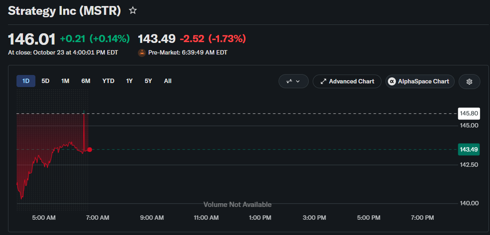The width and height of the screenshot is (490, 235).
Task: Click the 145.80 previous close label
Action: coord(469,113)
